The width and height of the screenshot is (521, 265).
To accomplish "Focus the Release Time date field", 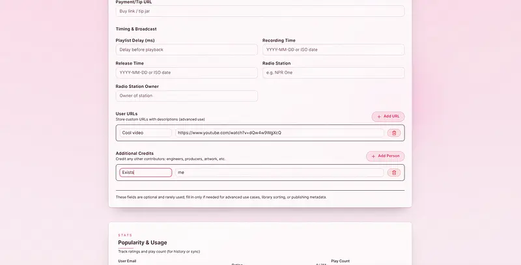I will (187, 73).
